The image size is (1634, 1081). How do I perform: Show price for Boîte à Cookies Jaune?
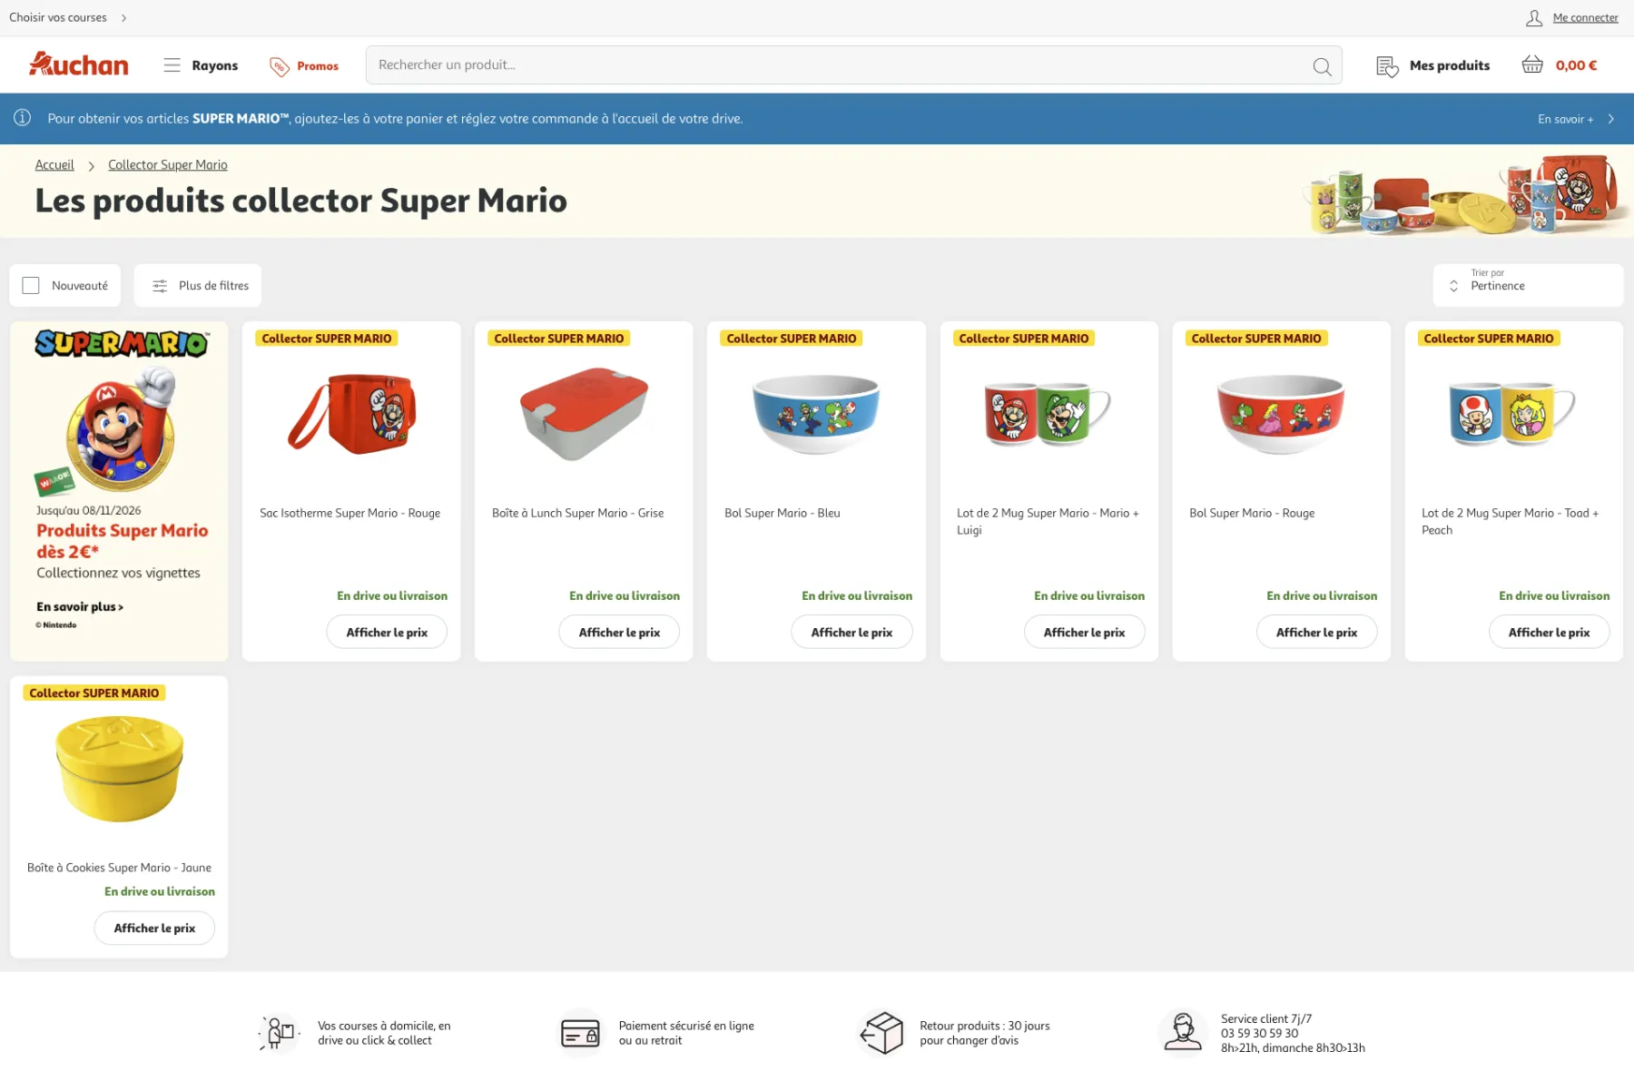[154, 928]
